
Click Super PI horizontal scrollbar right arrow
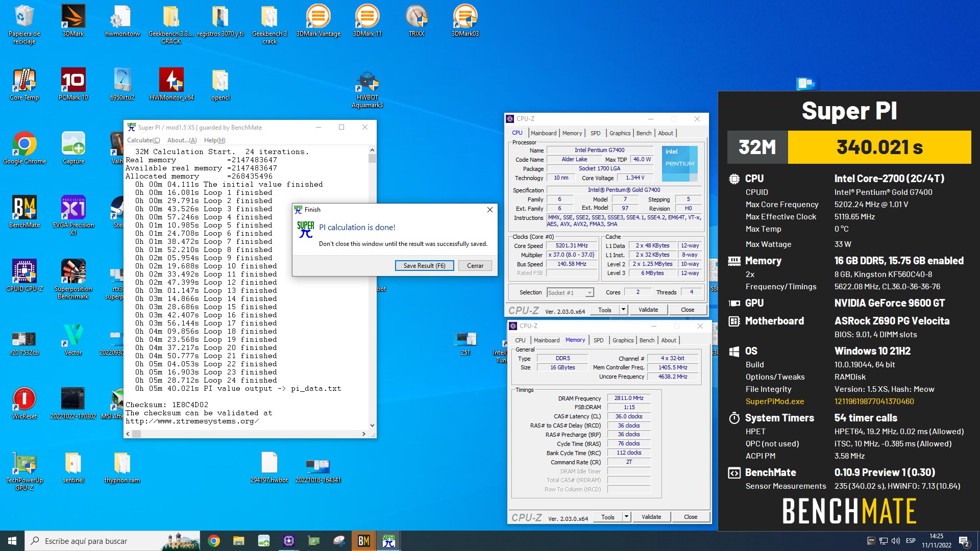[x=364, y=434]
